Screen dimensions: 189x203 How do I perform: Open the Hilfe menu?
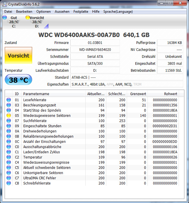96,12
